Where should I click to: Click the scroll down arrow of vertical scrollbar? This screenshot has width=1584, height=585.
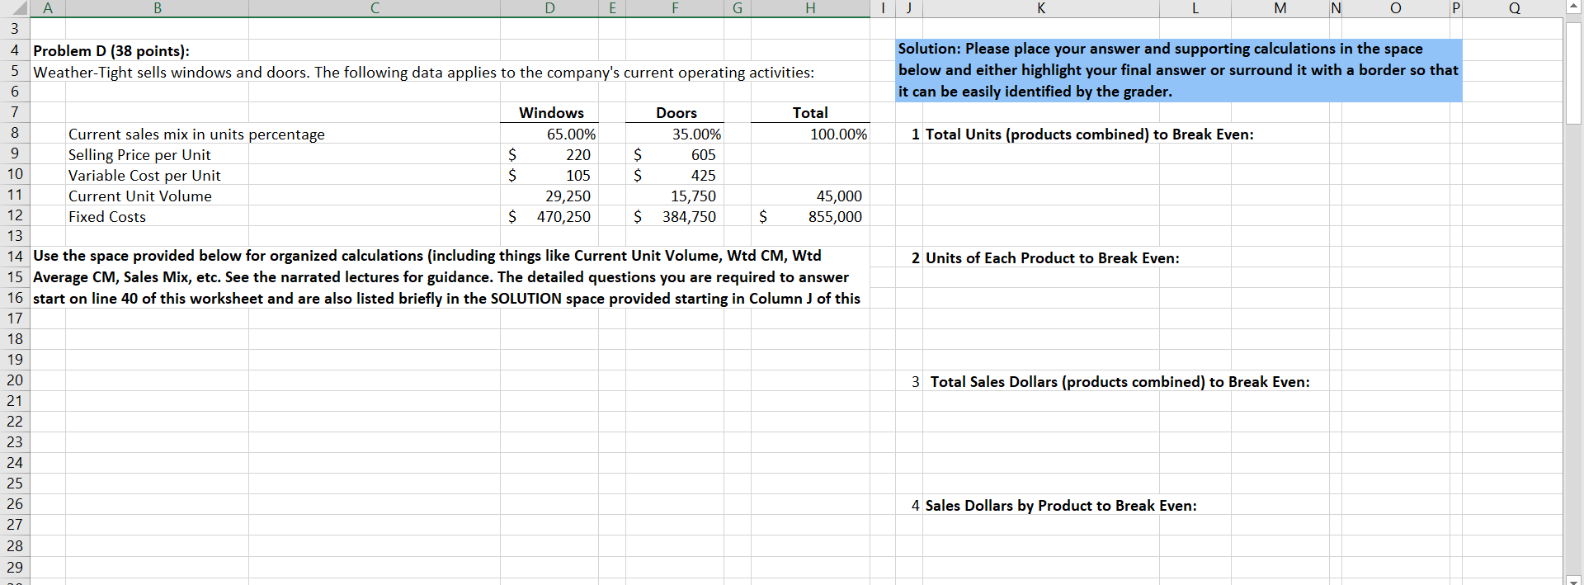[x=1574, y=579]
